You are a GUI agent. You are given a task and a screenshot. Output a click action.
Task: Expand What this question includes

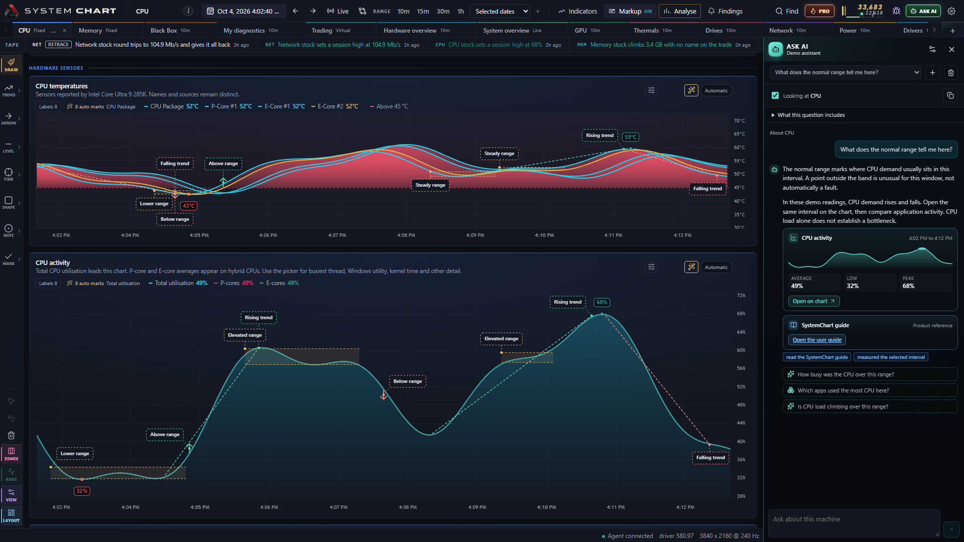[808, 115]
